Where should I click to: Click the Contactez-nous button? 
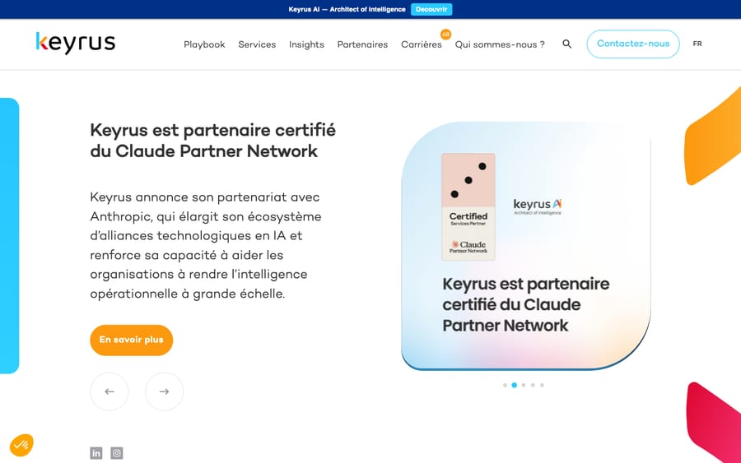click(x=633, y=44)
